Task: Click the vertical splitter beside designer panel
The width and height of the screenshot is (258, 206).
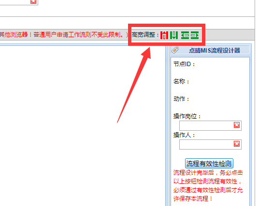Action: click(x=167, y=125)
